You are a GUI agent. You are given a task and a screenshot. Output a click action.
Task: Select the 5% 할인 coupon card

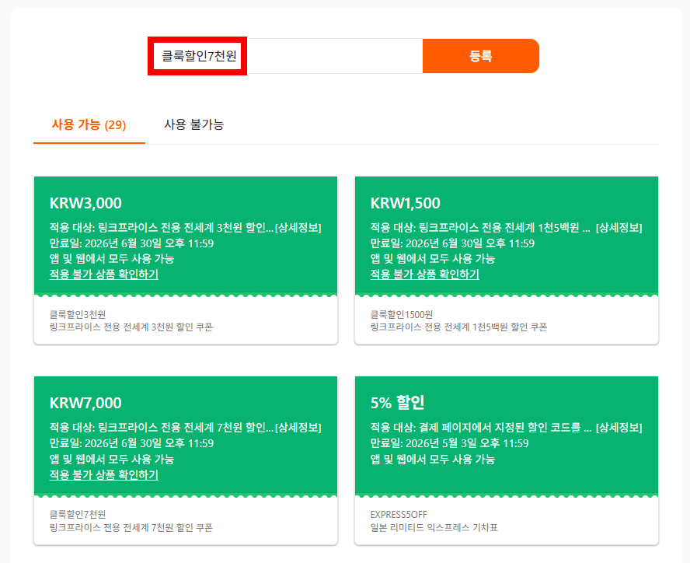point(507,459)
